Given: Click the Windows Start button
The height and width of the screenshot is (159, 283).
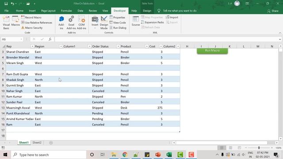Looking at the screenshot, I should [5, 155].
